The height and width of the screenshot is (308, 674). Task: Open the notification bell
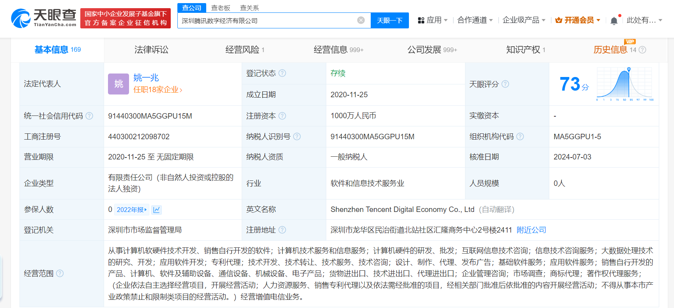pos(614,20)
